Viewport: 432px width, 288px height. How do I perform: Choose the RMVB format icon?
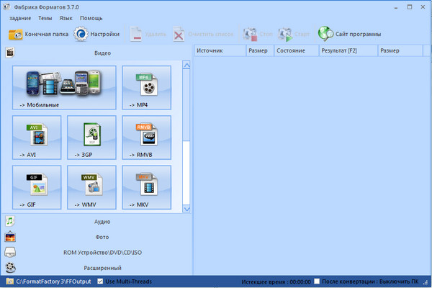(146, 137)
